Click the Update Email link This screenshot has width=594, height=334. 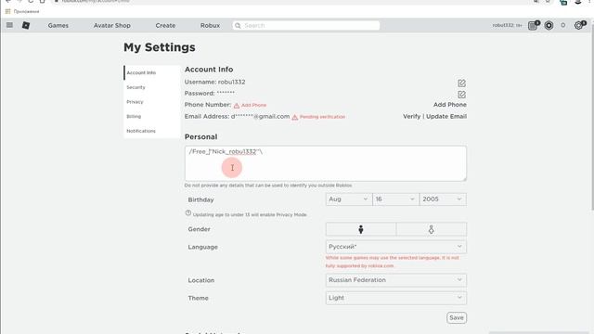[x=446, y=116]
